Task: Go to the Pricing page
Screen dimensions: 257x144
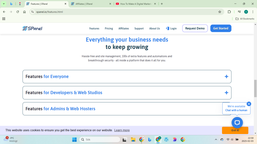Action: [x=109, y=28]
